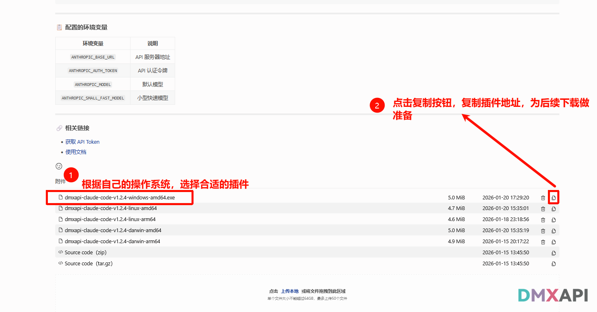Copy link for windows-amd64.exe attachment
The width and height of the screenshot is (597, 312).
[x=554, y=198]
